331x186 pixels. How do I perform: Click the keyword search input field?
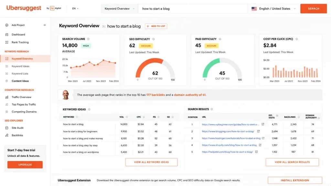[193, 9]
